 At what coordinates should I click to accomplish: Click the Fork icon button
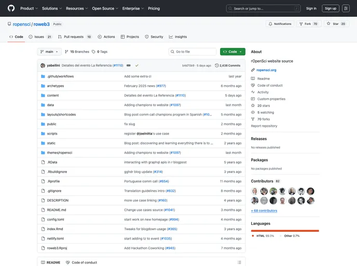301,24
